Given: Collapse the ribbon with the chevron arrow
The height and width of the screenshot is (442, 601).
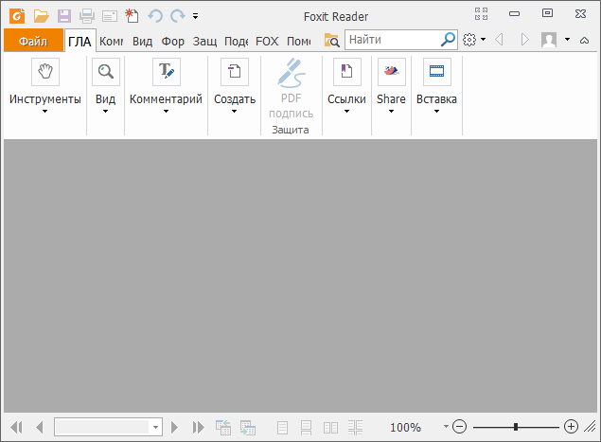Looking at the screenshot, I should 584,40.
